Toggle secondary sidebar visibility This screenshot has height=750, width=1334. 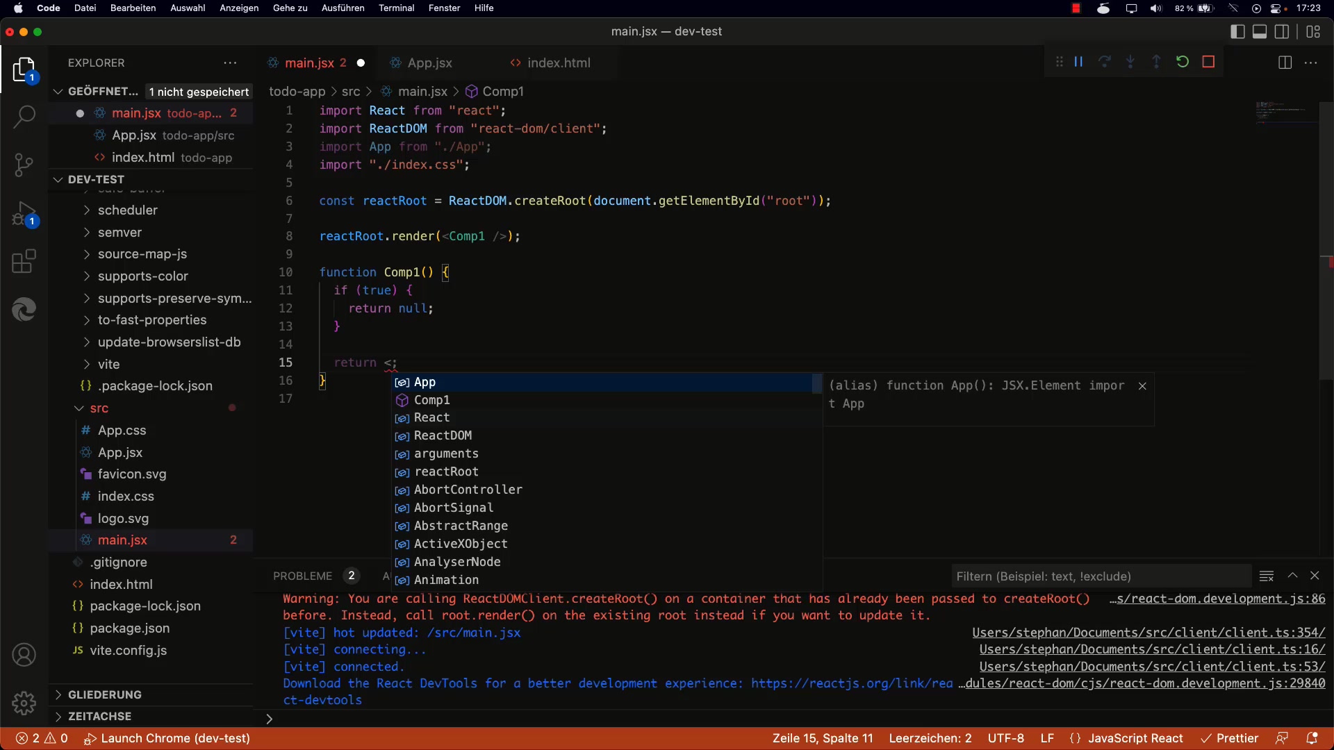click(x=1282, y=32)
